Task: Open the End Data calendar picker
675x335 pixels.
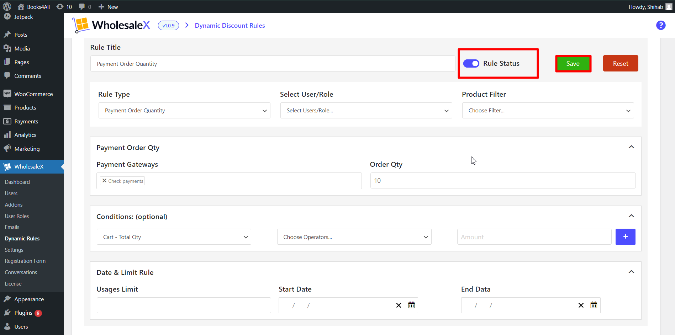Action: [594, 305]
